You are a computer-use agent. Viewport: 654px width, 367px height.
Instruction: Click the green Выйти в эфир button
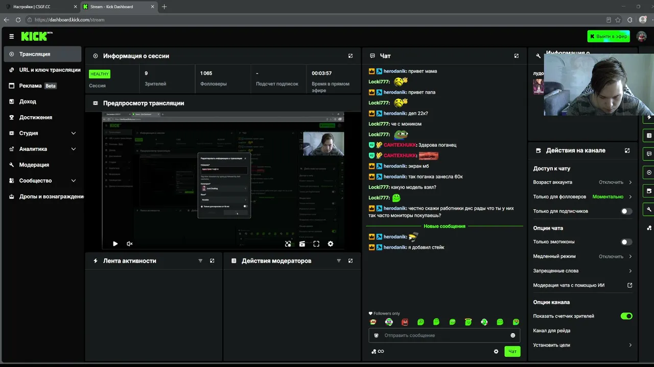tap(609, 36)
